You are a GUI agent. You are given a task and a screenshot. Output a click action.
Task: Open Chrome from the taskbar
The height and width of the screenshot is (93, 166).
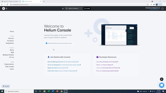point(61,91)
